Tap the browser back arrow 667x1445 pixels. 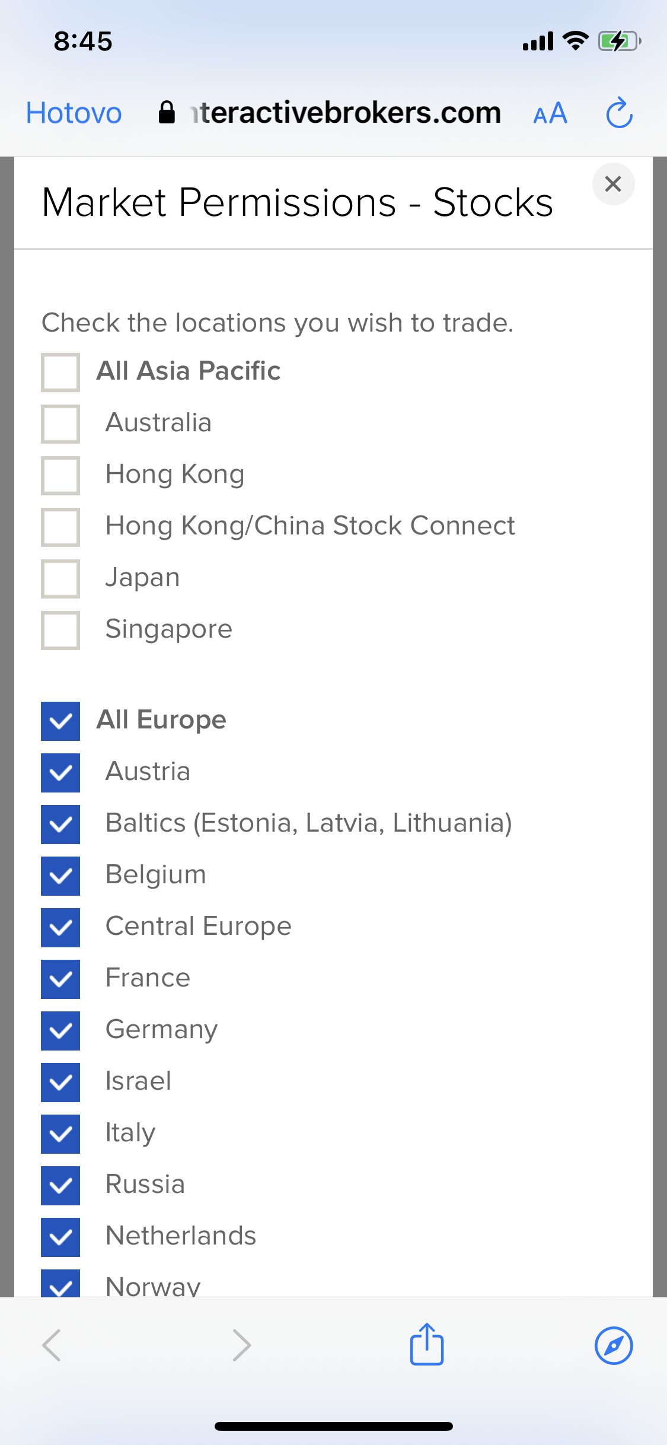[52, 1345]
